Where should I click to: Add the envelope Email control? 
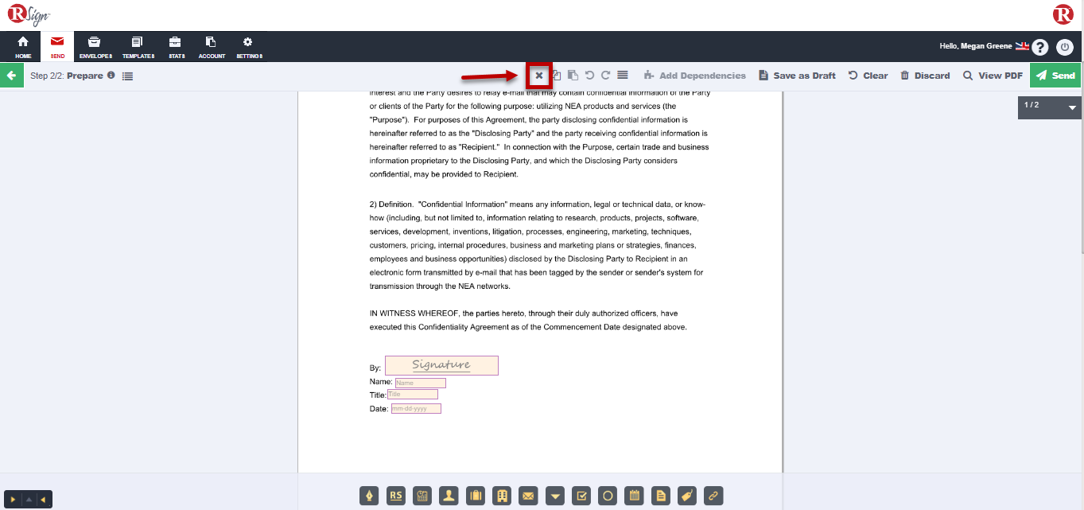pos(528,496)
